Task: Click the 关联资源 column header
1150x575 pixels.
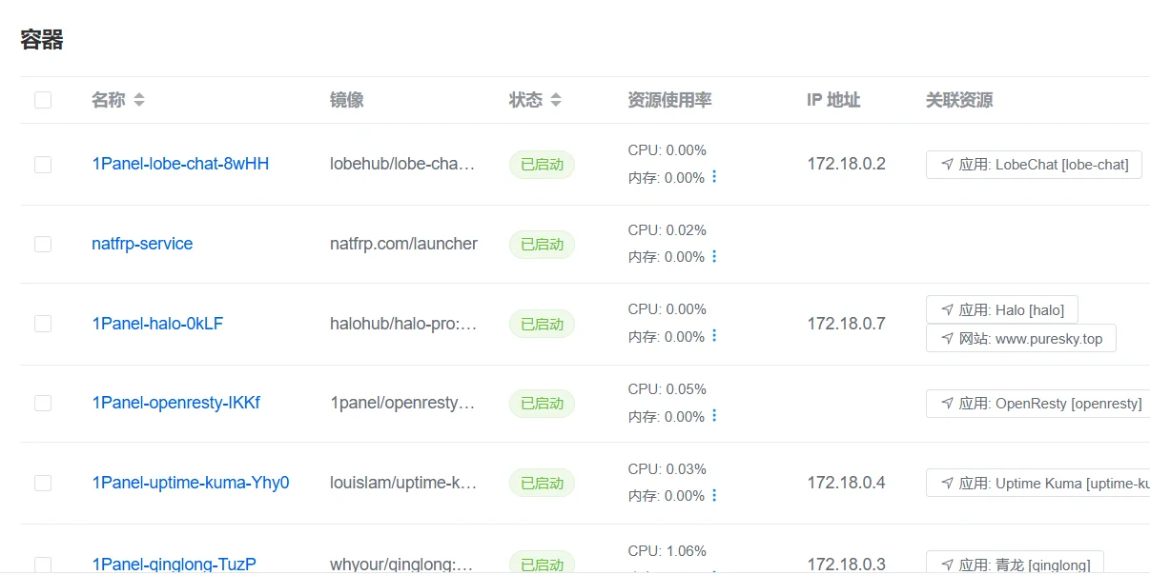Action: [959, 100]
